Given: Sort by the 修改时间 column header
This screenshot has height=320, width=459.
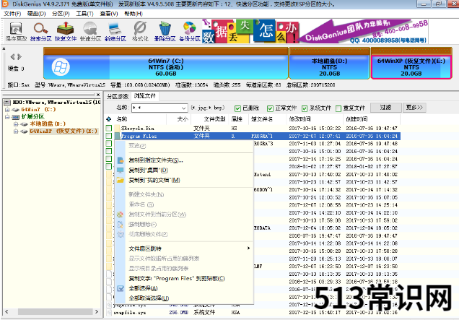Looking at the screenshot, I should [314, 119].
